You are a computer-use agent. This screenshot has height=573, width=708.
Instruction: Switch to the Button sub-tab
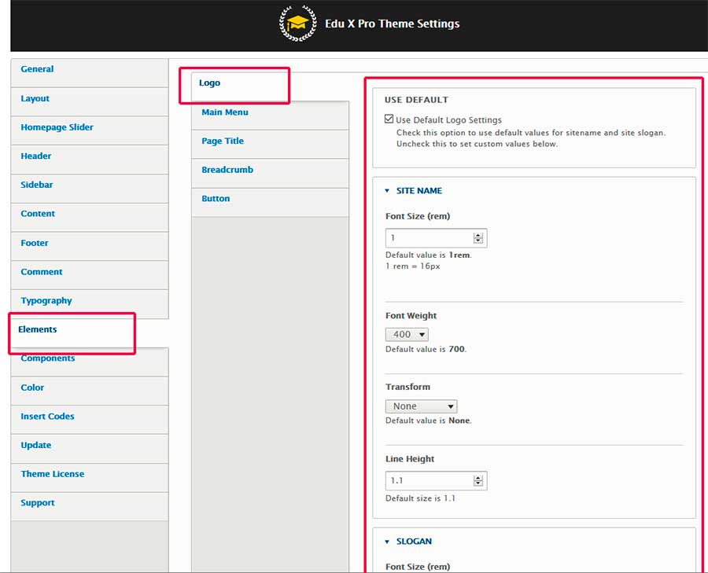tap(216, 199)
